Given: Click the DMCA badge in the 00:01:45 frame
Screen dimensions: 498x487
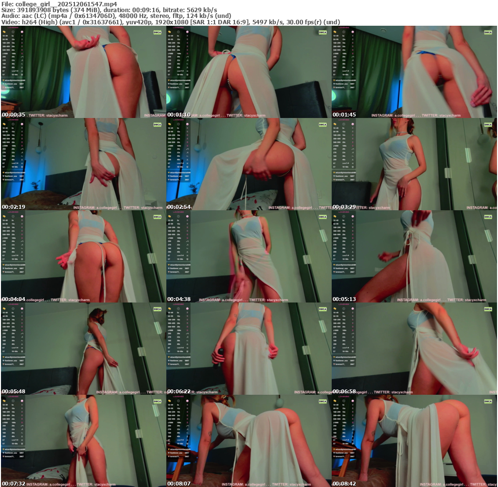Looking at the screenshot, I should [488, 32].
